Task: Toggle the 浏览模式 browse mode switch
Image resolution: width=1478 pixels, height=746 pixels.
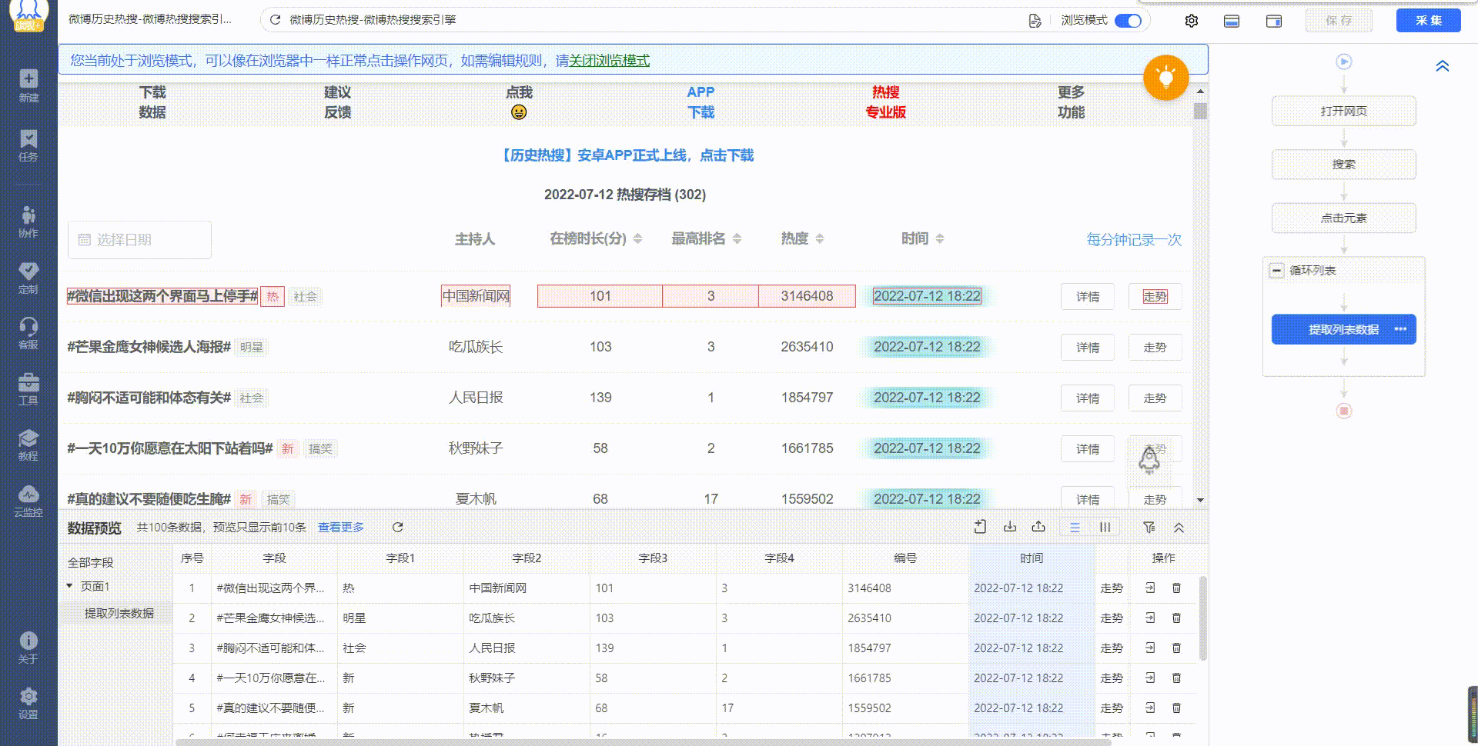Action: coord(1128,21)
